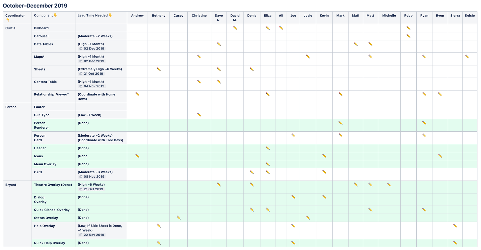Sort by the Component column header
Screen dimensions: 481x250
click(x=53, y=18)
